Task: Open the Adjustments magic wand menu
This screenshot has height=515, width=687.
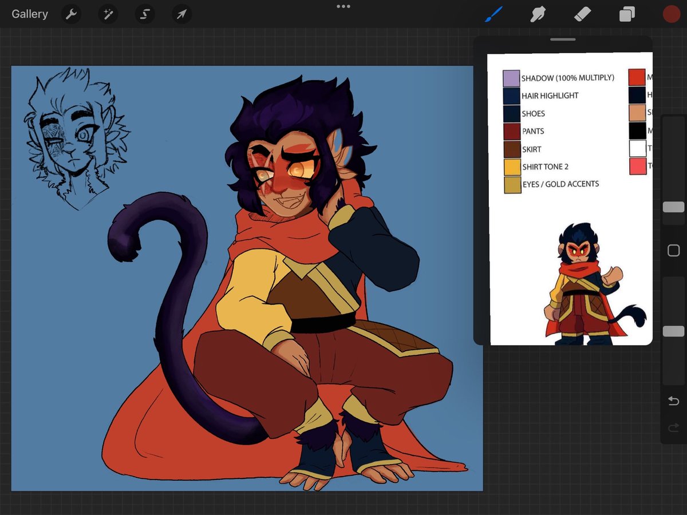Action: (x=108, y=14)
